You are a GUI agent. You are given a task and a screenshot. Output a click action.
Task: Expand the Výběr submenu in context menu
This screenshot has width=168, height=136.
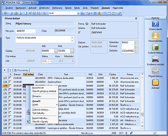coord(44,105)
